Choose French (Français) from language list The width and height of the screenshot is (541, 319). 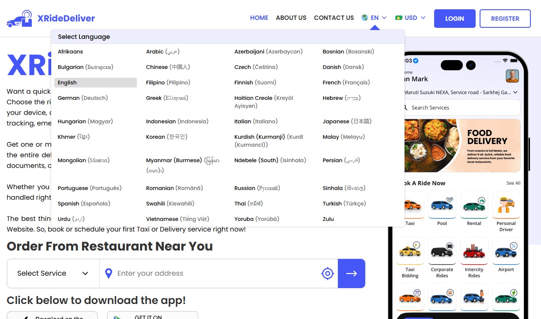pos(346,83)
